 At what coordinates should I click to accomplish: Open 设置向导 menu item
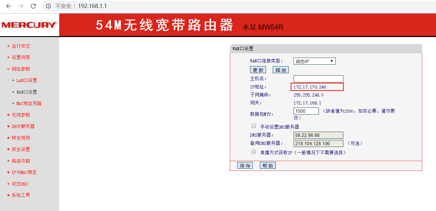tap(21, 58)
